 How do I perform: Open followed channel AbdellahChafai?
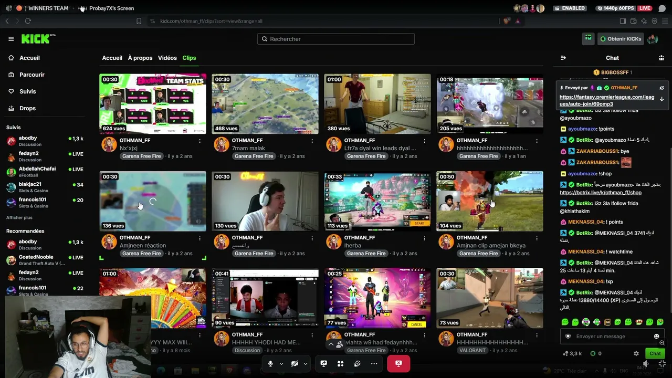pyautogui.click(x=45, y=171)
